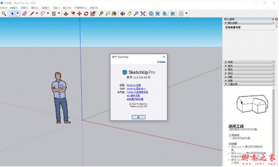Viewport: 279px width, 167px height.
Task: Open the 编辑(E) Edit menu
Action: tap(13, 8)
